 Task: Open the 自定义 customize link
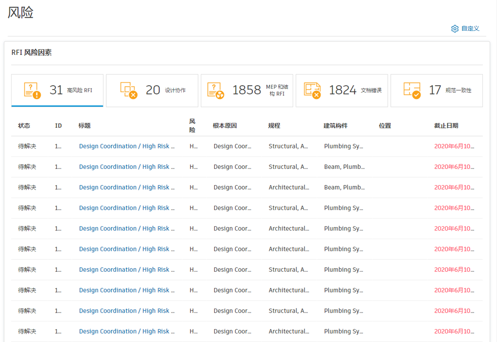(470, 28)
